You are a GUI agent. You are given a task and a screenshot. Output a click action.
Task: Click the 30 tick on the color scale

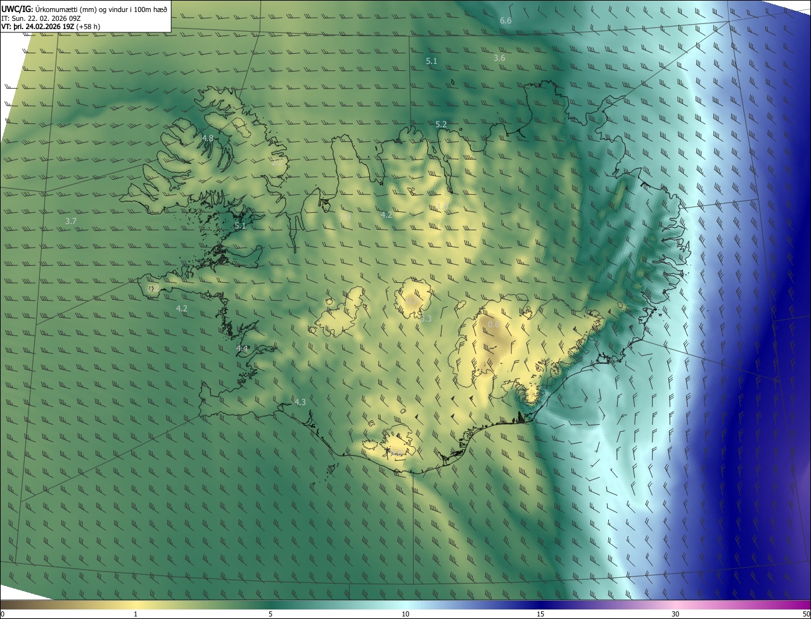[675, 614]
